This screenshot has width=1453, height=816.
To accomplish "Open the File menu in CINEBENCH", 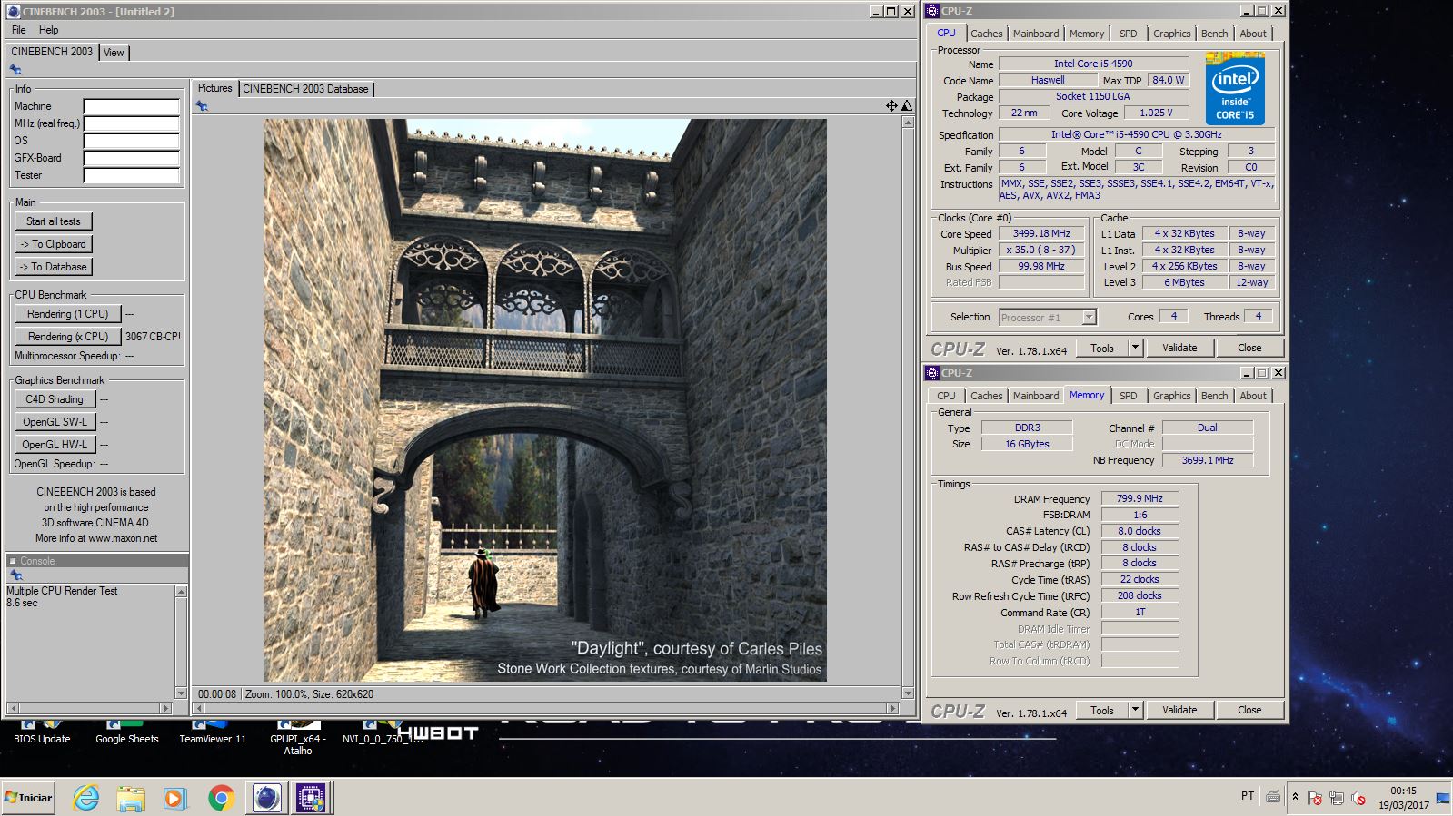I will (x=19, y=30).
